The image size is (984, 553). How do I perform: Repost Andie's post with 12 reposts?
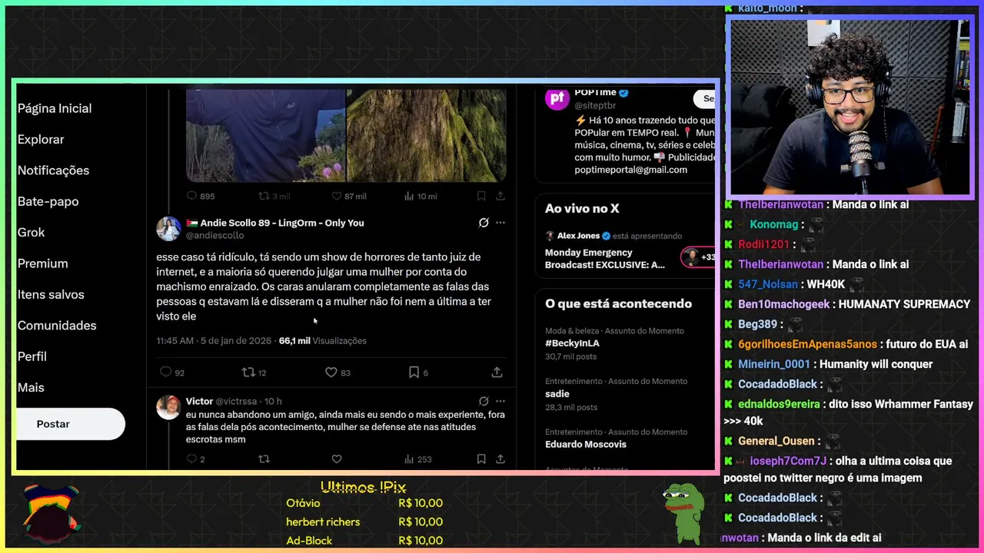(248, 372)
